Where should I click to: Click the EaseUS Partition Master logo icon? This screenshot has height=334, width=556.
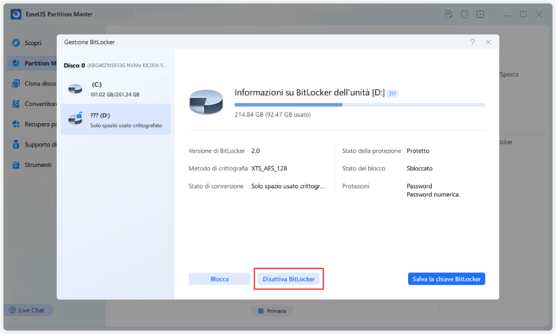coord(16,14)
